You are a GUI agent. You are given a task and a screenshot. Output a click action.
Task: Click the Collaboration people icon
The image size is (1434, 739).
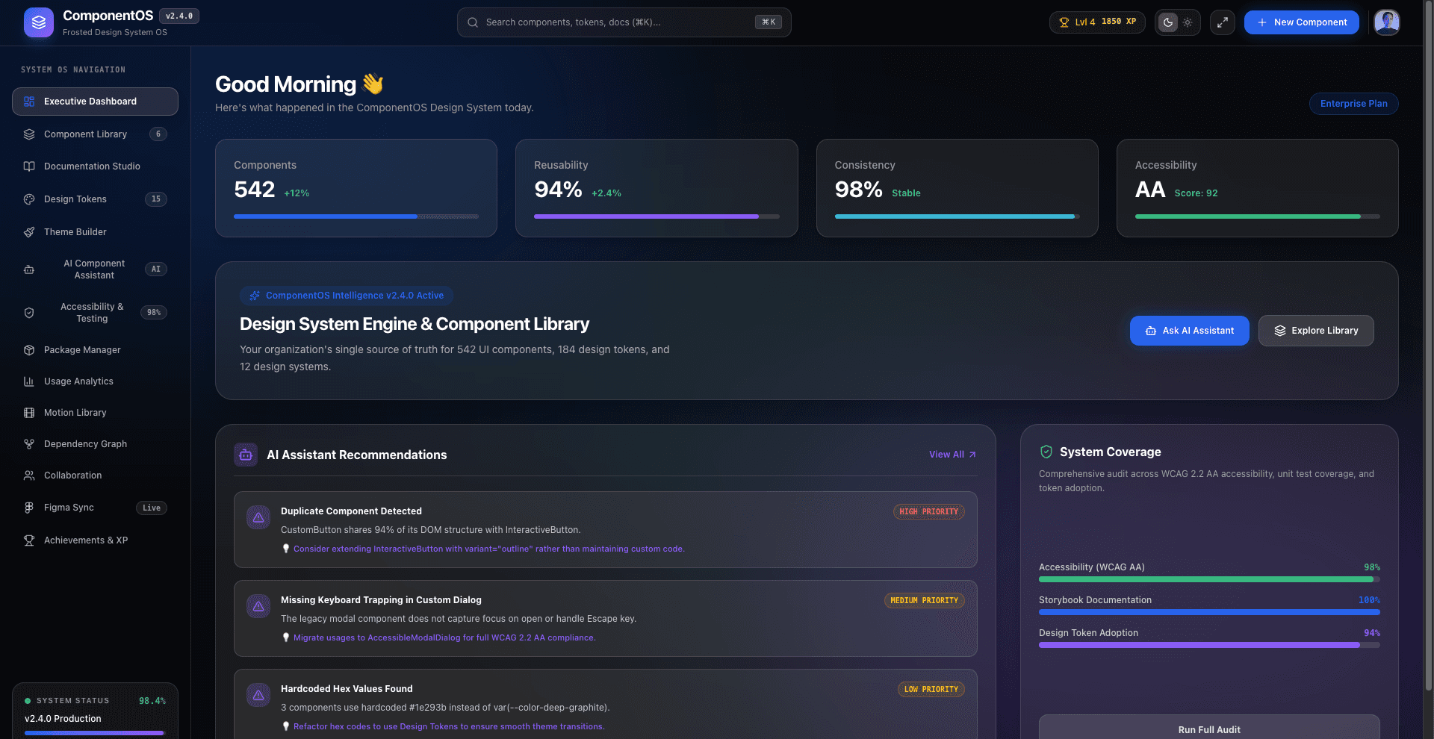coord(29,475)
